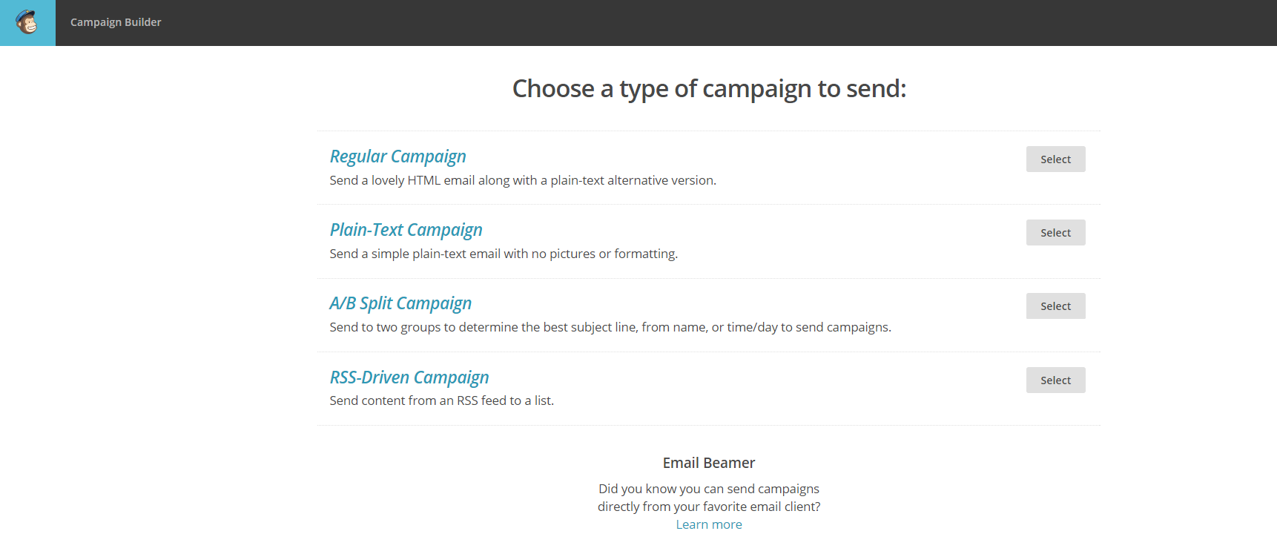Open the Campaign Builder header label
1277x554 pixels.
pyautogui.click(x=116, y=22)
